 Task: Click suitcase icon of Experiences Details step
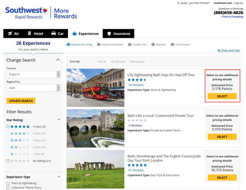point(99,44)
